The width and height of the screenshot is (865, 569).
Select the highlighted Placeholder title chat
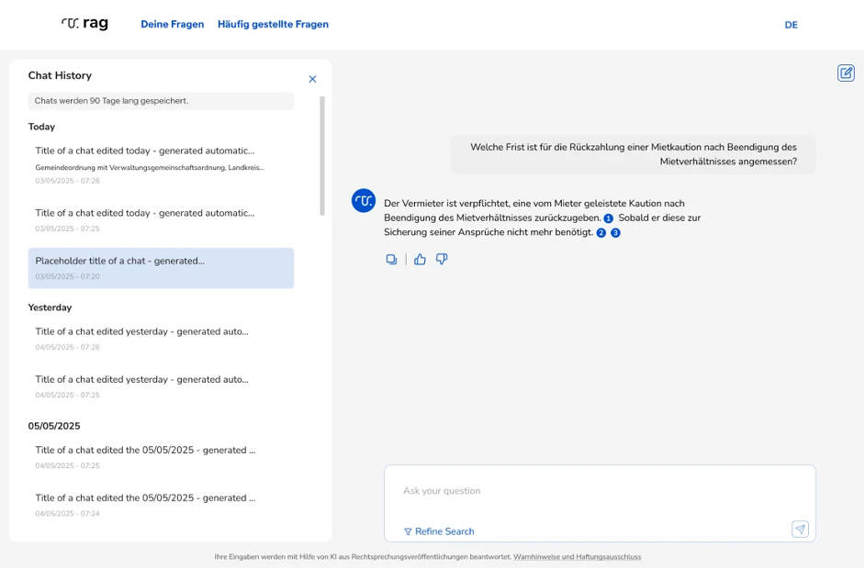(x=161, y=268)
